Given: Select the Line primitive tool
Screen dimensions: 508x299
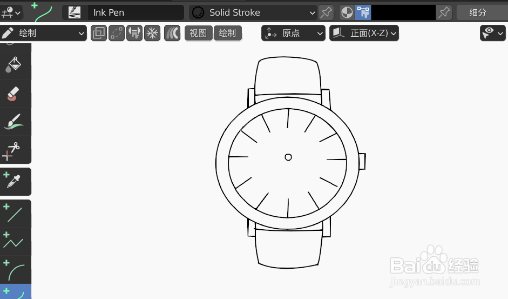Looking at the screenshot, I should [x=13, y=213].
